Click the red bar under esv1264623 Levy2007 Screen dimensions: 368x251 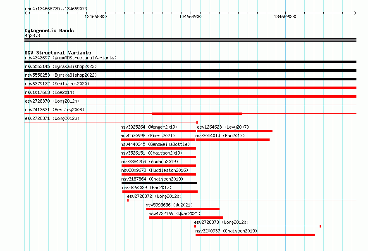[235, 131]
